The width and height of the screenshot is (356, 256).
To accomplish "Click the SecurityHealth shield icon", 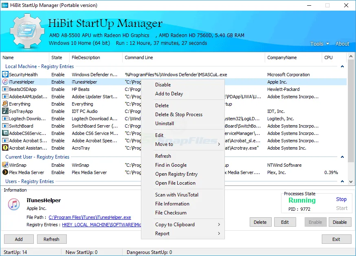I will tap(5, 74).
